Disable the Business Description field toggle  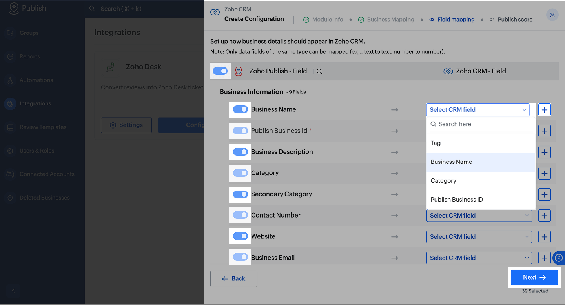point(240,152)
